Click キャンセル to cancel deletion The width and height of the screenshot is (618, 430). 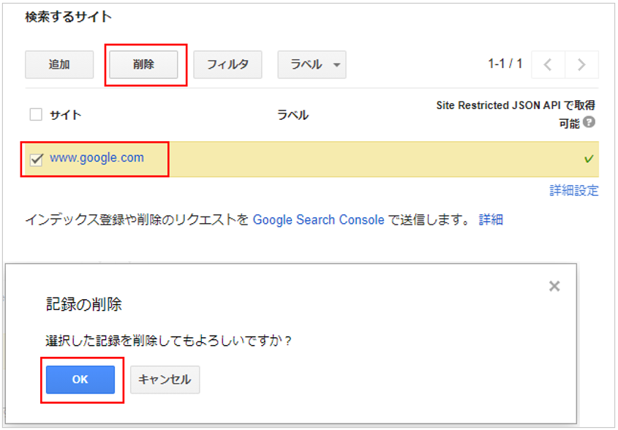click(x=165, y=380)
